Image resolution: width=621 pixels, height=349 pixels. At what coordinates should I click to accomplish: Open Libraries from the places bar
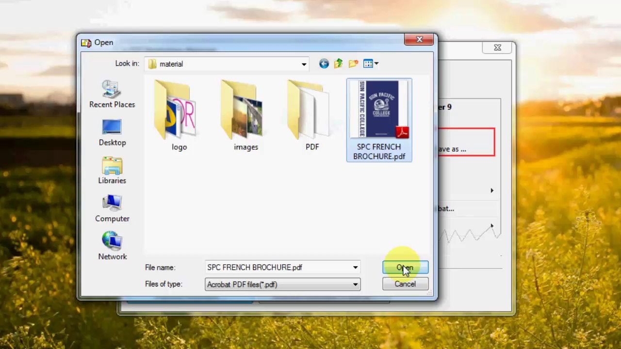click(x=112, y=171)
